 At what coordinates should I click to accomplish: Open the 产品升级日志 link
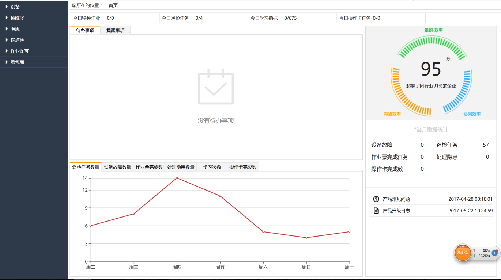click(396, 211)
